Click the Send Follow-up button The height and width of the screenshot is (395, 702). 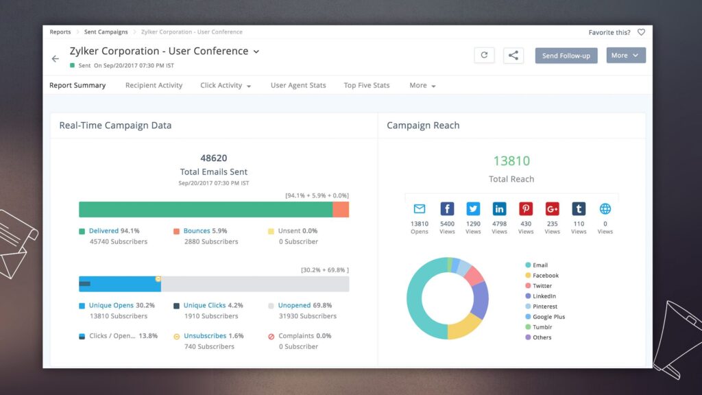(x=566, y=55)
